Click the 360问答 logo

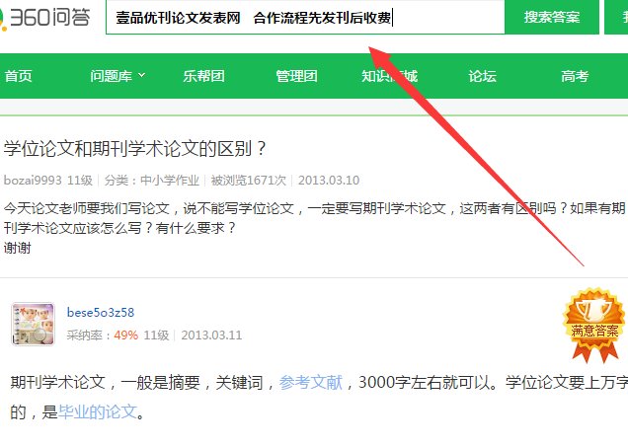pyautogui.click(x=45, y=17)
